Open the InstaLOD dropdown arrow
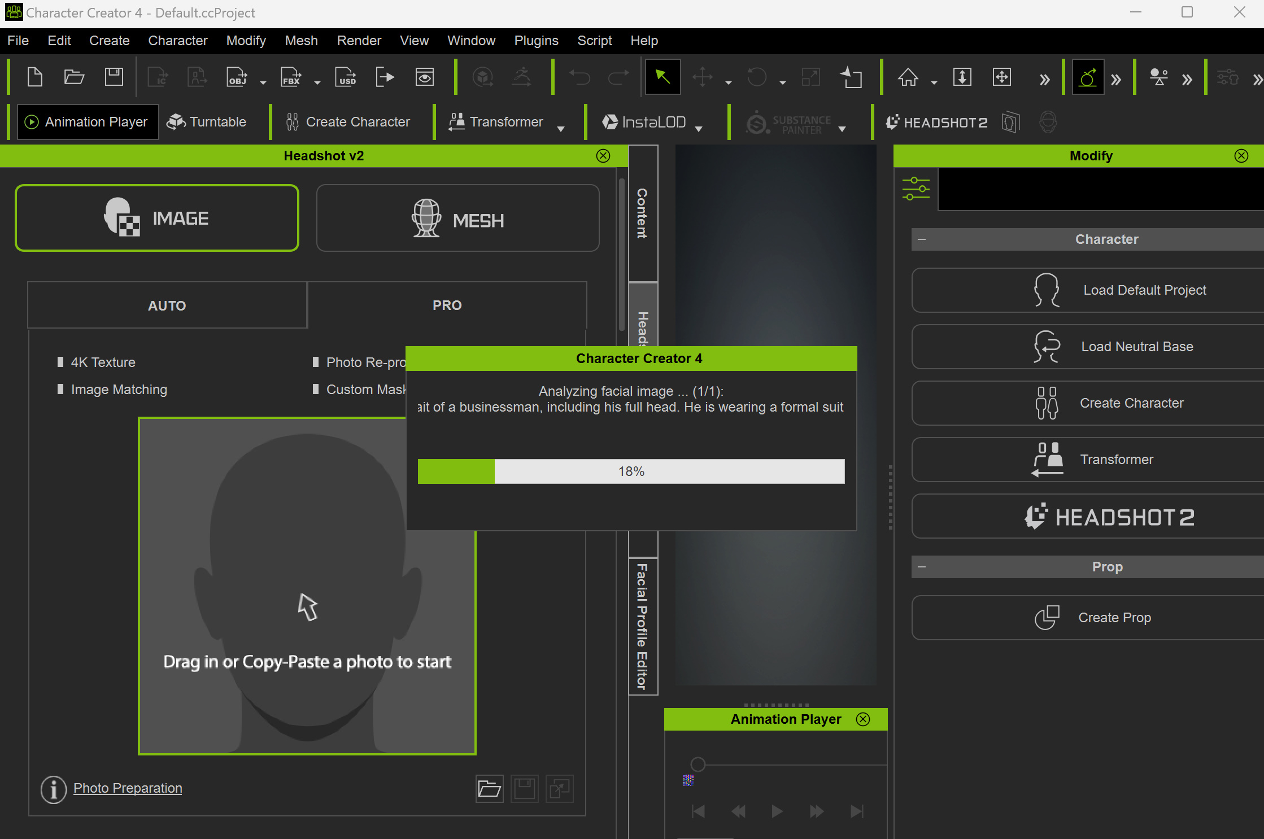 pyautogui.click(x=699, y=129)
